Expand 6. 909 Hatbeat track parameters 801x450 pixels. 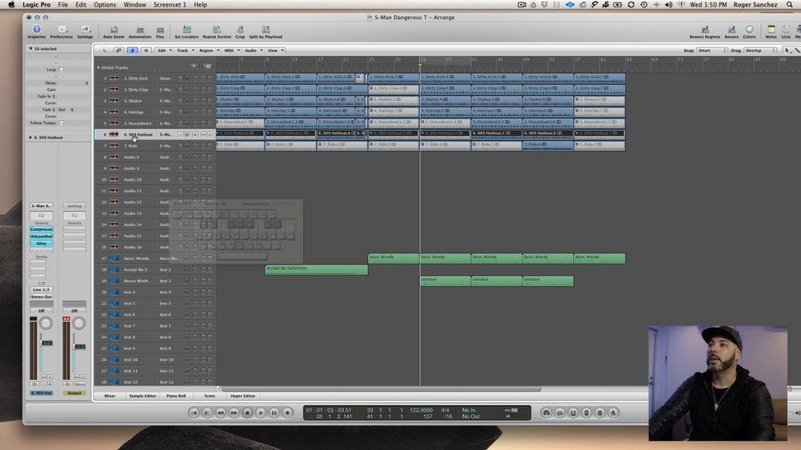pyautogui.click(x=31, y=137)
